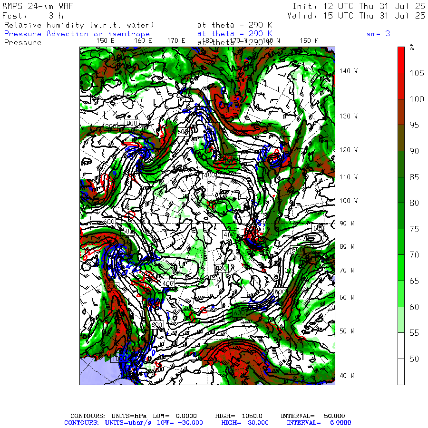Click the '90 W' label beside map
This screenshot has height=428, width=428.
tap(347, 224)
